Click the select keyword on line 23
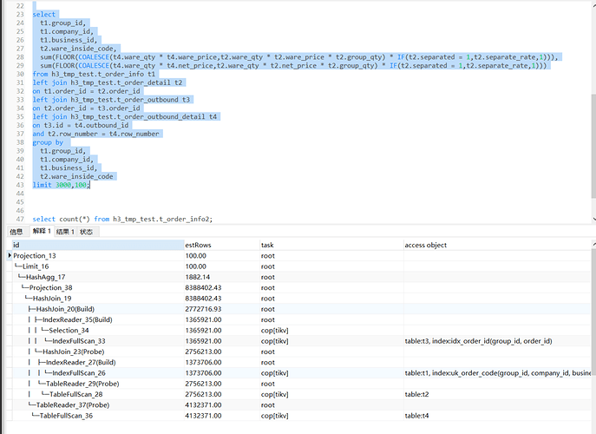Viewport: 596px width, 434px height. (x=43, y=15)
